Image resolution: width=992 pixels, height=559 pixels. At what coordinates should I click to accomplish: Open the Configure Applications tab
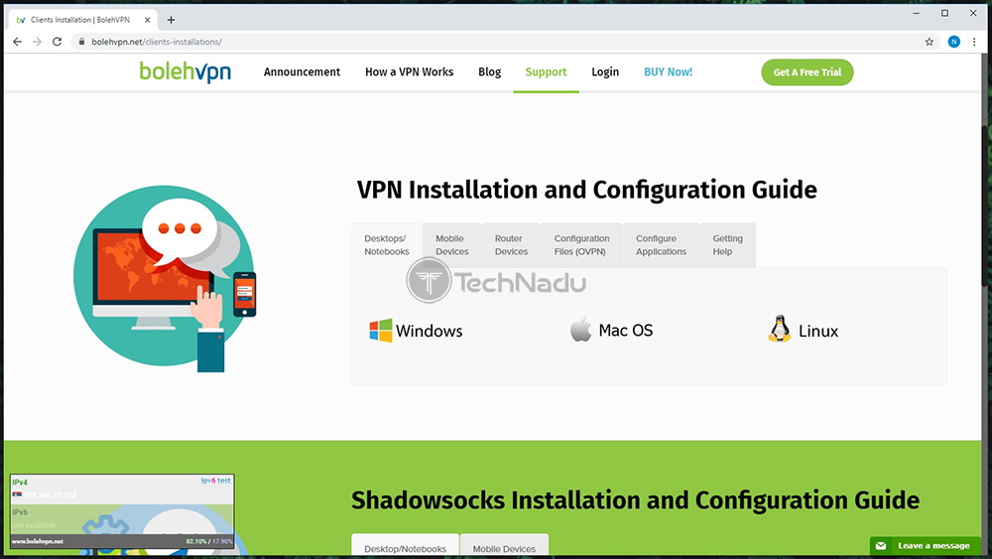pyautogui.click(x=661, y=245)
